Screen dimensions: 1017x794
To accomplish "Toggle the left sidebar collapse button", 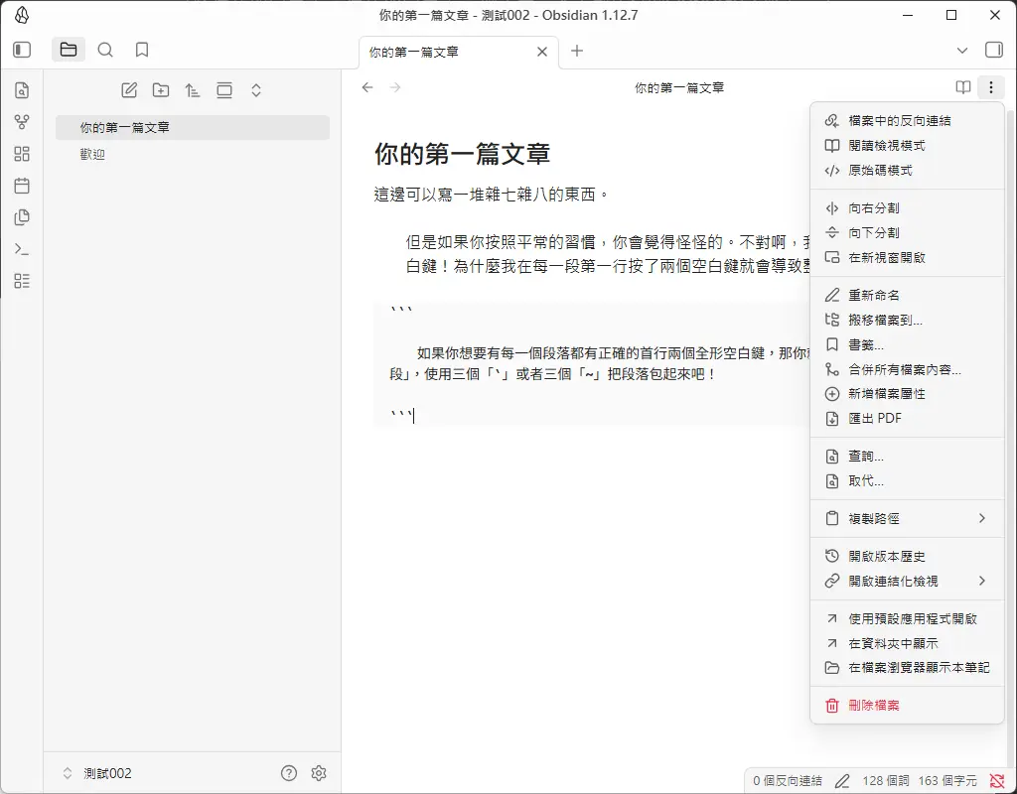I will 22,50.
